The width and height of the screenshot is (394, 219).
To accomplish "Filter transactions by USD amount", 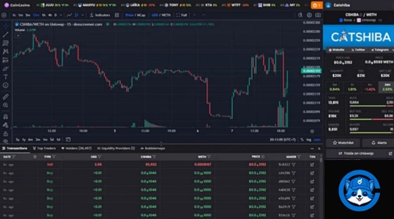I will click(x=99, y=156).
